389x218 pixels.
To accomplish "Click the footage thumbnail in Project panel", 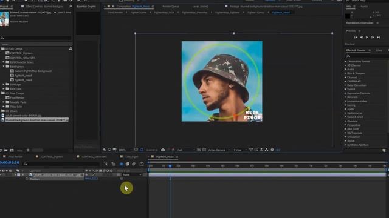I will [x=4, y=19].
